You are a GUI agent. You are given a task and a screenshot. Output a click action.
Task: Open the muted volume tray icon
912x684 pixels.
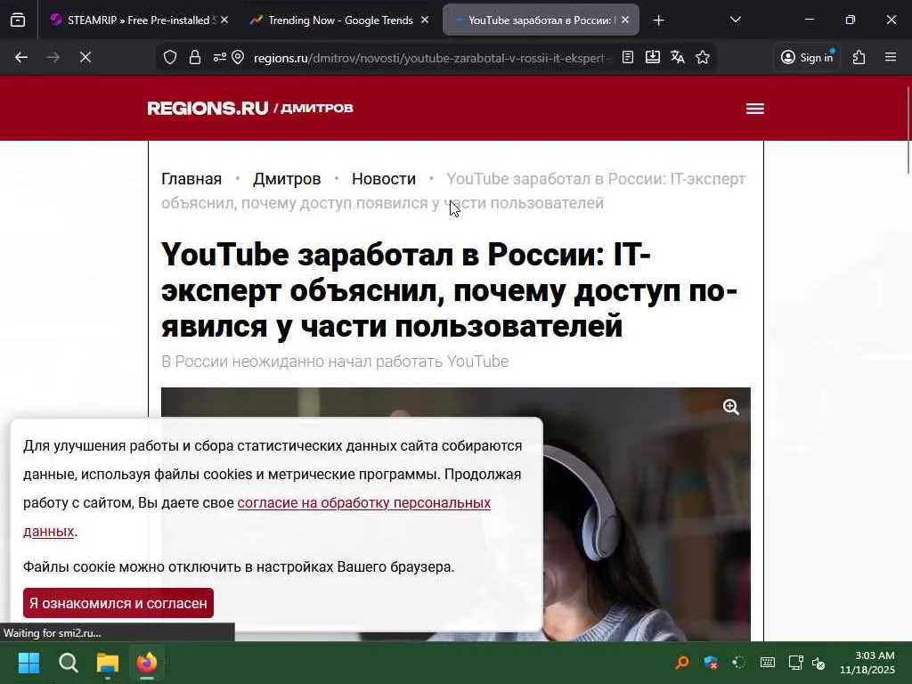click(818, 663)
